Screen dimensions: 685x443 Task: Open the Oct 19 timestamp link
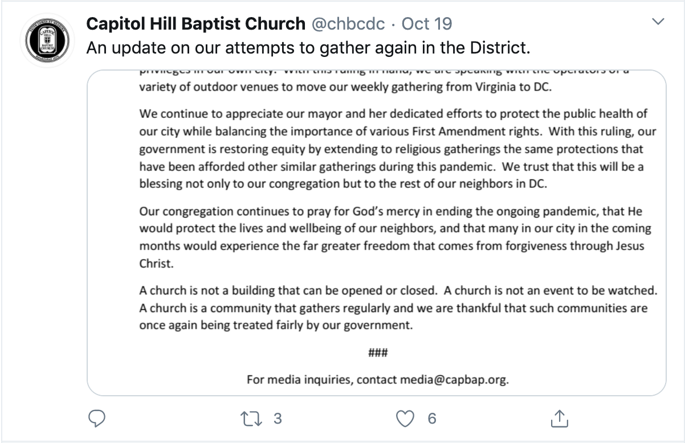pyautogui.click(x=427, y=23)
